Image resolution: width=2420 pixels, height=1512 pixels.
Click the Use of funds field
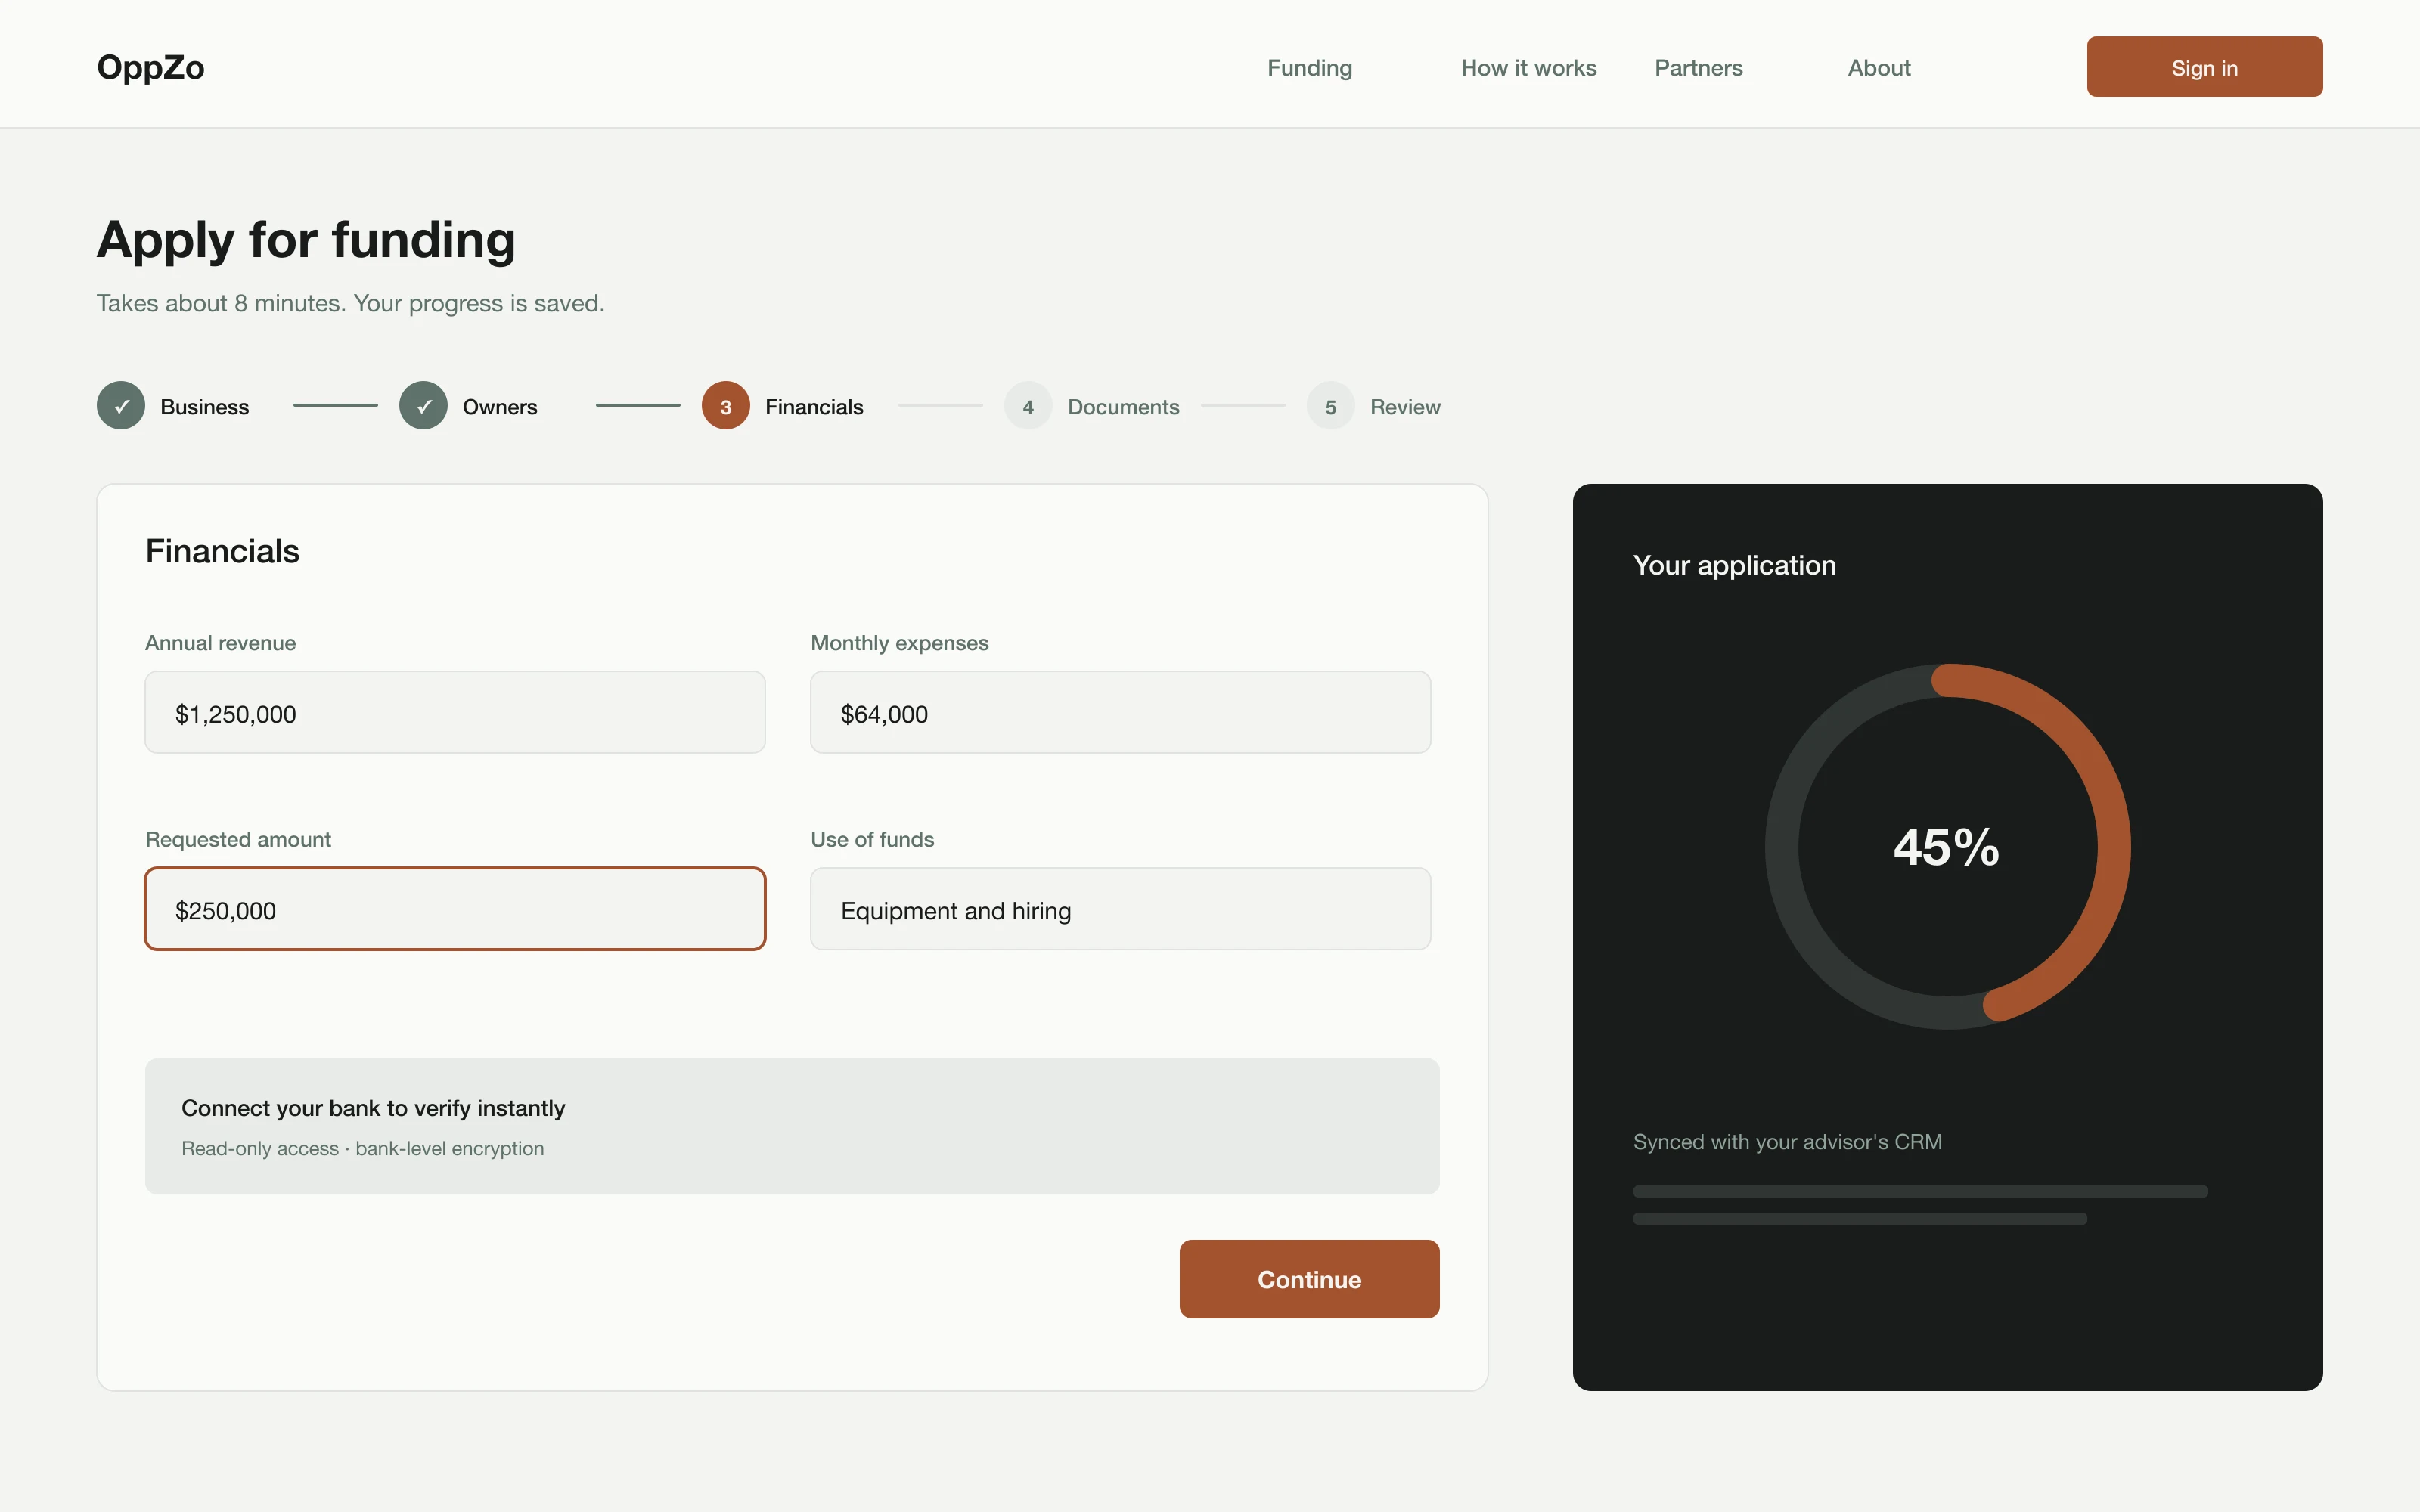(1120, 909)
